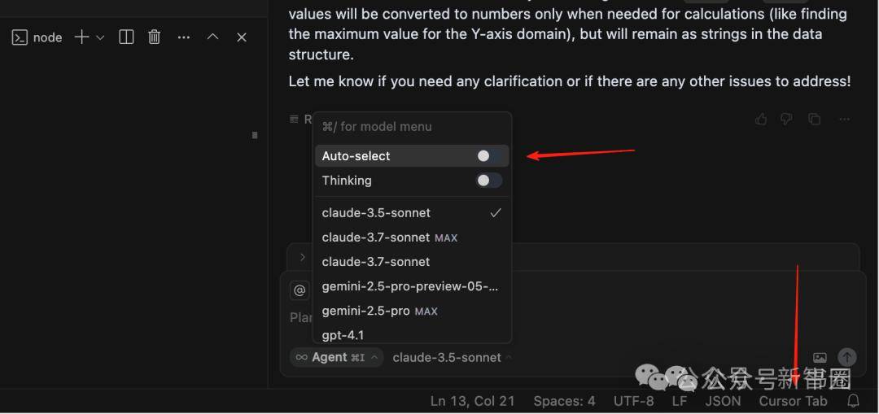Copy the chat response
Viewport: 879px width, 414px height.
pyautogui.click(x=815, y=119)
